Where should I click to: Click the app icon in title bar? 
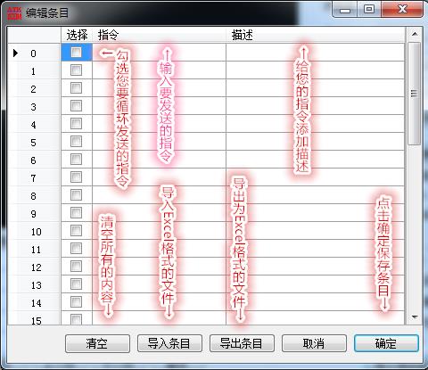[x=14, y=13]
